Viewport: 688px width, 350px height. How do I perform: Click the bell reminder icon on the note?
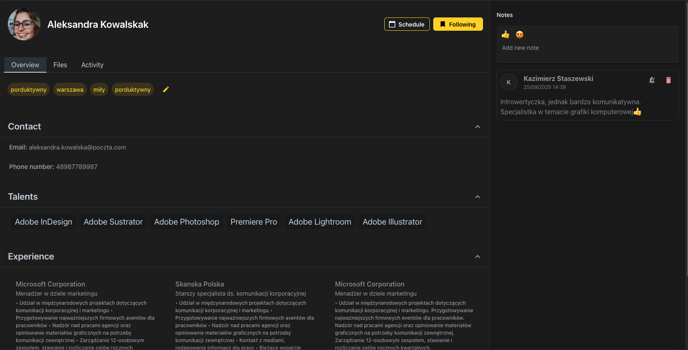point(652,80)
